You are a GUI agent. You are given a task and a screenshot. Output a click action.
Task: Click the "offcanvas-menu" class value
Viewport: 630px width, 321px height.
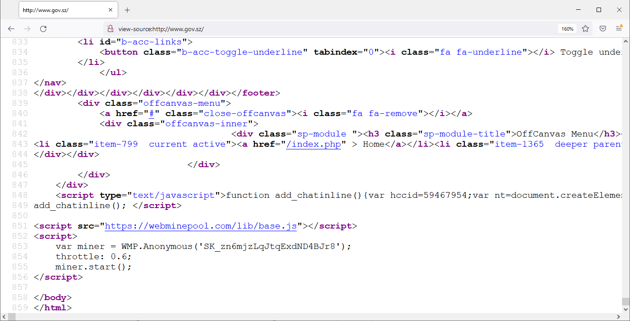click(182, 103)
